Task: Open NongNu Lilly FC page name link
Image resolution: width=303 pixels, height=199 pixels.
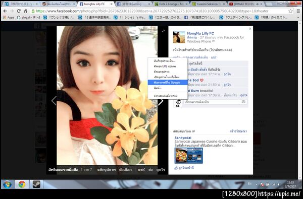Action: 200,33
